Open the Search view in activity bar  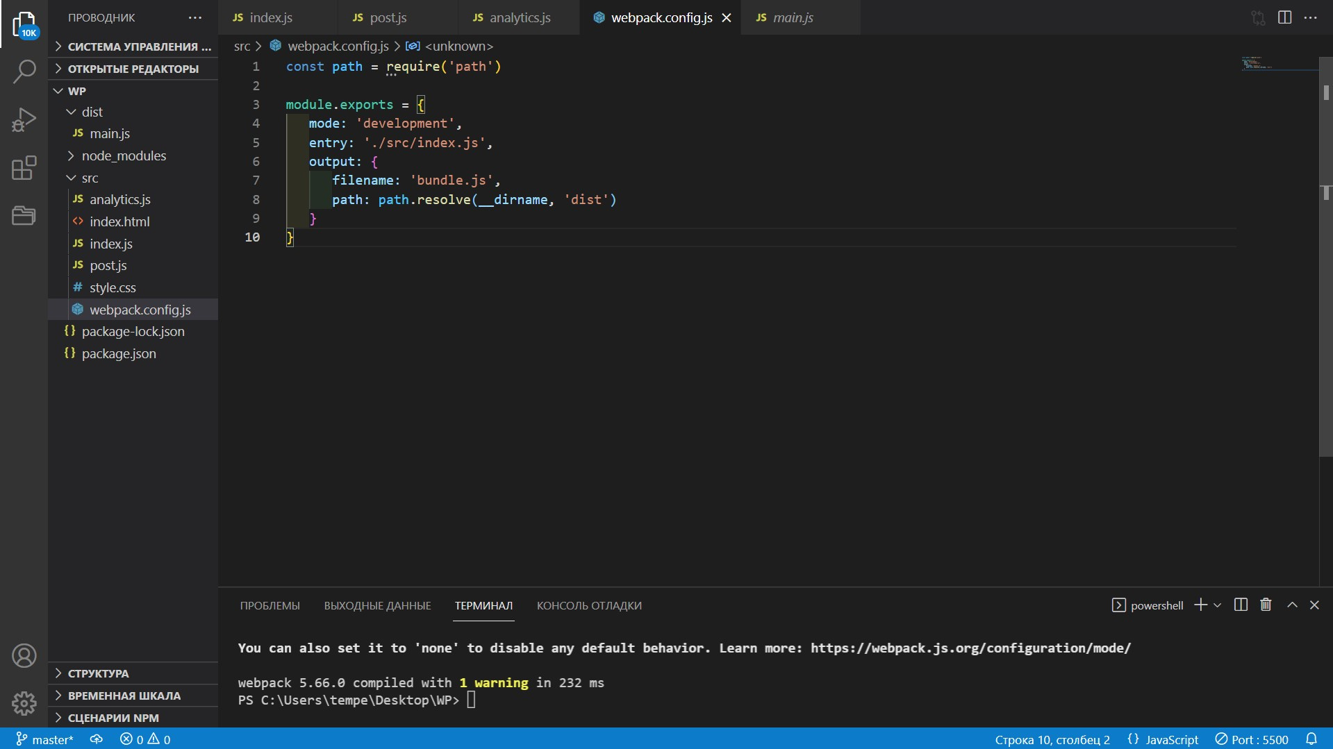point(24,71)
